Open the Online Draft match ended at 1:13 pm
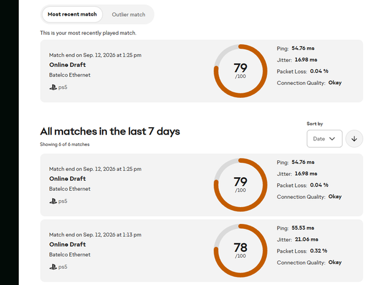 coord(67,244)
